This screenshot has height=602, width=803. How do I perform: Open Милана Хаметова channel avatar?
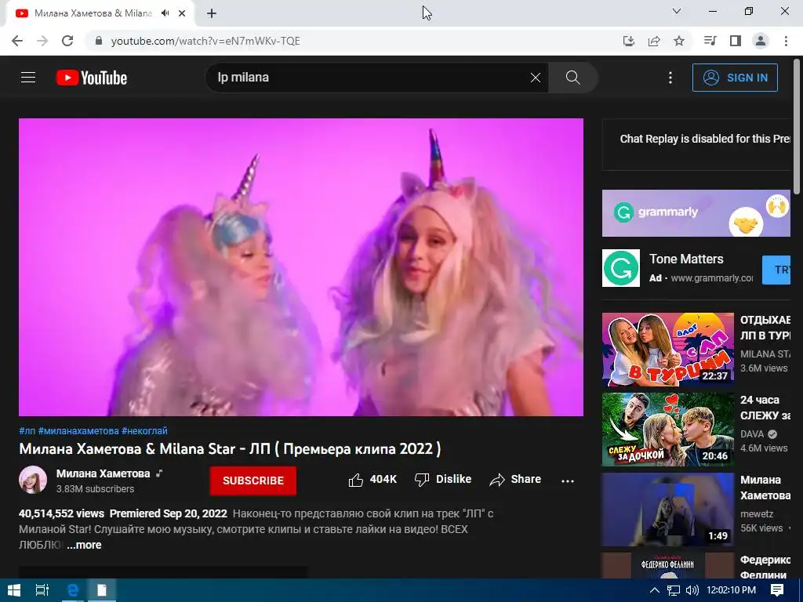tap(33, 480)
